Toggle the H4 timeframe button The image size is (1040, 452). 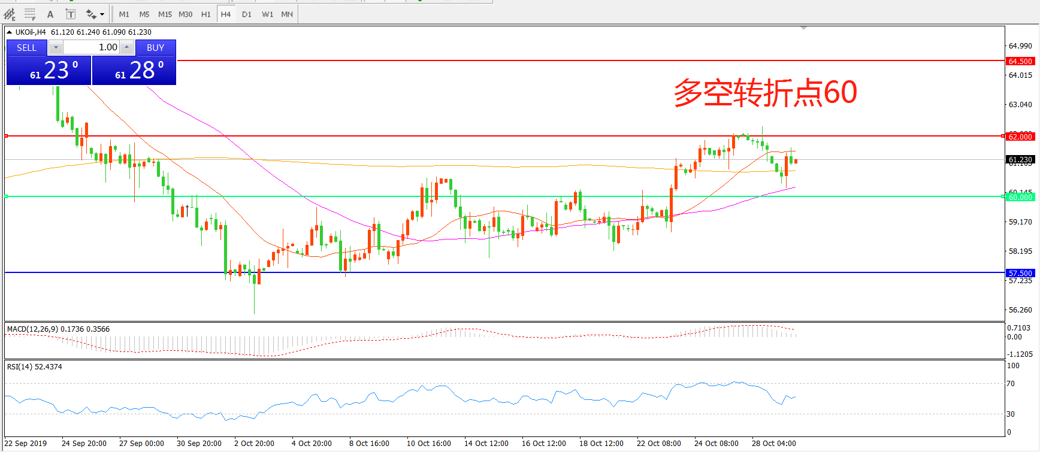tap(226, 14)
